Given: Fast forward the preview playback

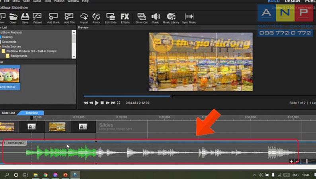Looking at the screenshot, I should pos(107,103).
